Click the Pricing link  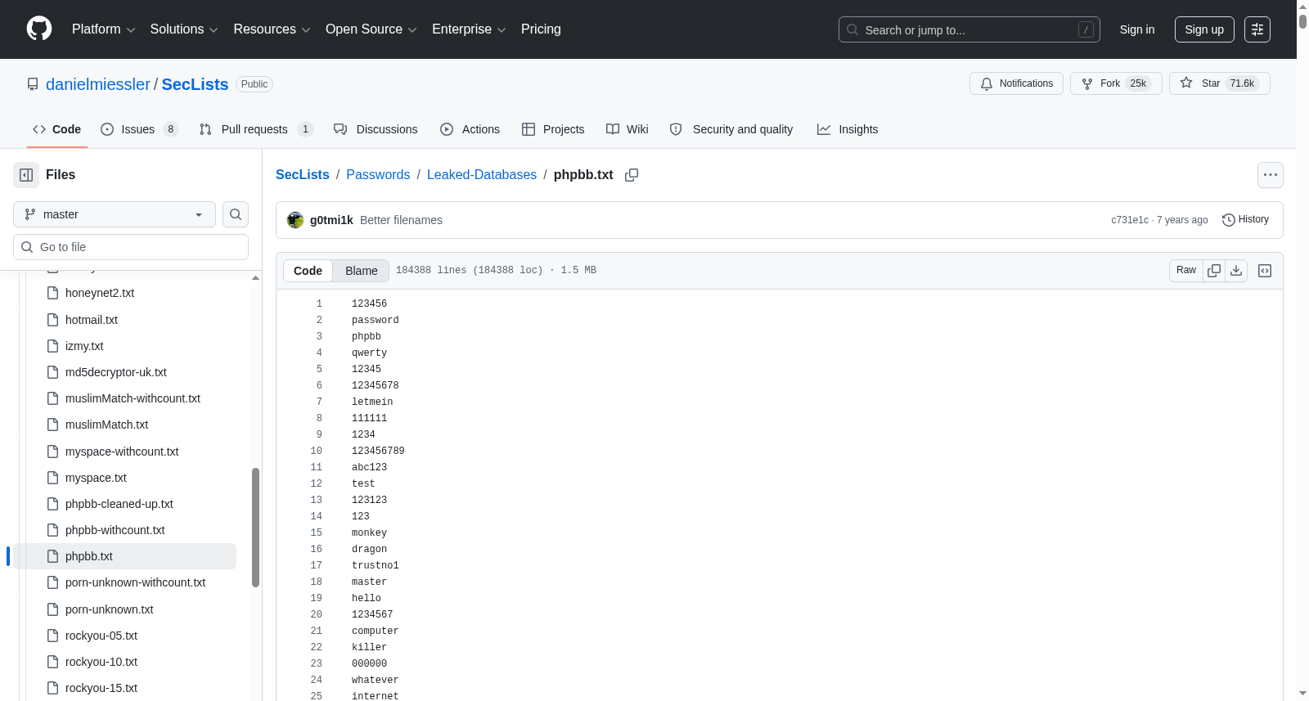(541, 29)
